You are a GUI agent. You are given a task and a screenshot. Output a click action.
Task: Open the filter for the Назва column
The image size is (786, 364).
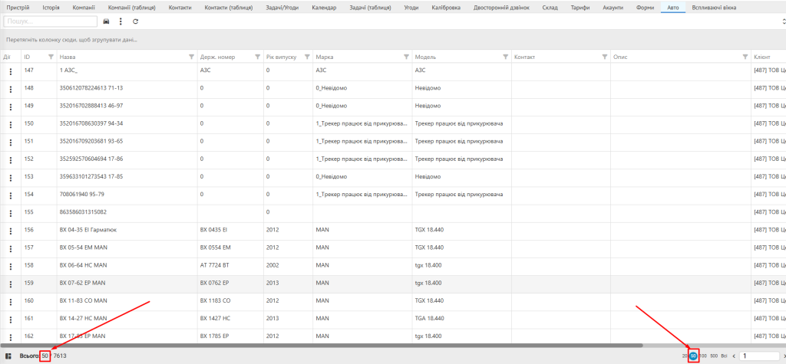pos(191,57)
